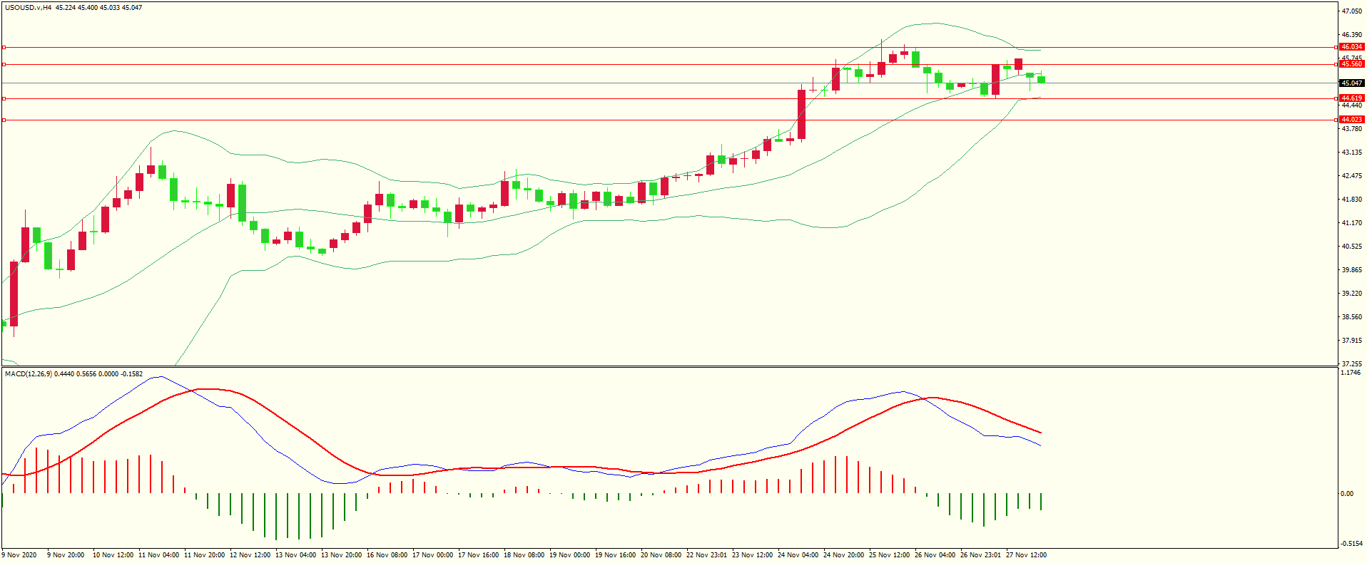Click the 41.170 price scale value
Image resolution: width=1367 pixels, height=563 pixels.
tap(1351, 223)
